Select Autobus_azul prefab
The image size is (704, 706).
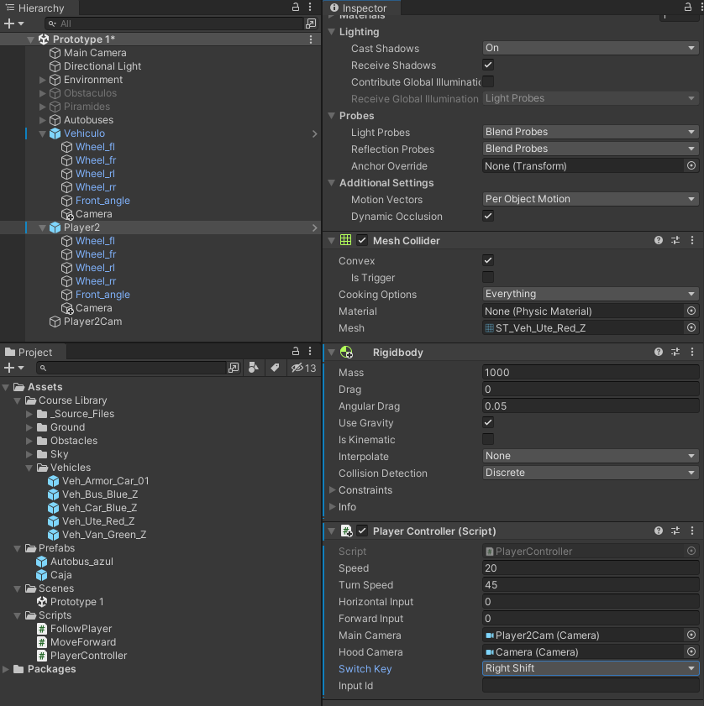click(81, 562)
